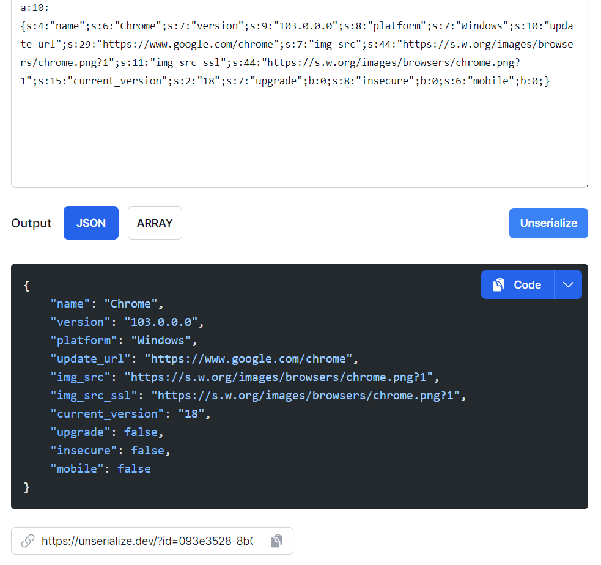601x565 pixels.
Task: Click the "update_url" output line
Action: [204, 359]
